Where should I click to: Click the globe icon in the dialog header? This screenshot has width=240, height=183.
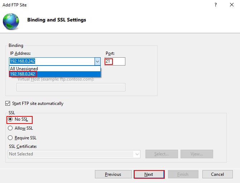click(x=11, y=21)
